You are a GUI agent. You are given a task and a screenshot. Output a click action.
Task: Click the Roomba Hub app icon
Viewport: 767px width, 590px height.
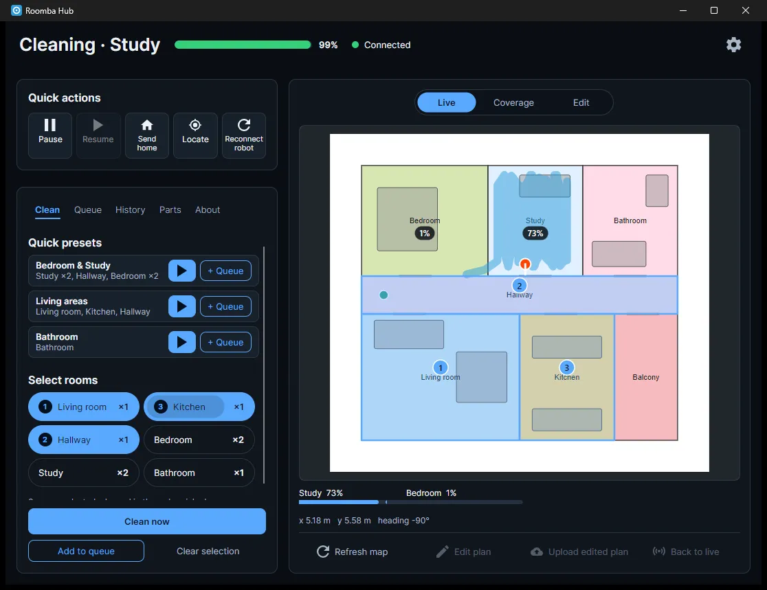16,10
